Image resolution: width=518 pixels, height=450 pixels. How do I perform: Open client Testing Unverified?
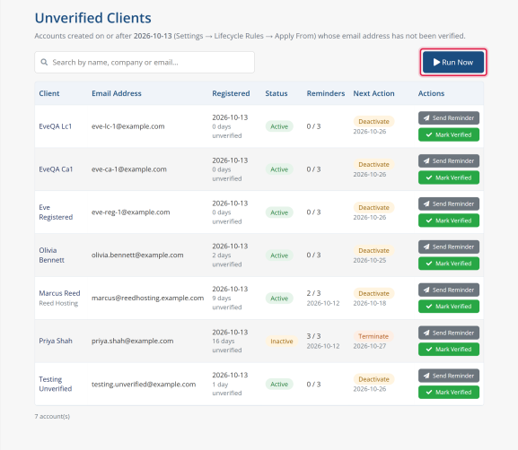click(x=55, y=384)
